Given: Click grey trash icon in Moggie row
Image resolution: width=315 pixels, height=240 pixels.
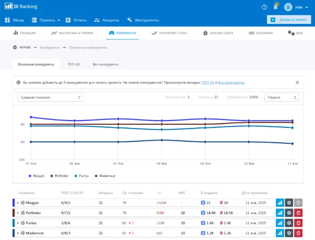Looking at the screenshot, I should [x=298, y=203].
